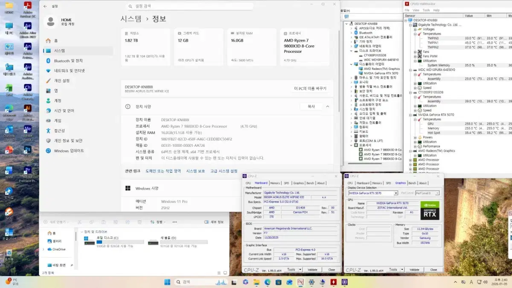
Task: Open 시스템 보호 link
Action: tap(195, 171)
